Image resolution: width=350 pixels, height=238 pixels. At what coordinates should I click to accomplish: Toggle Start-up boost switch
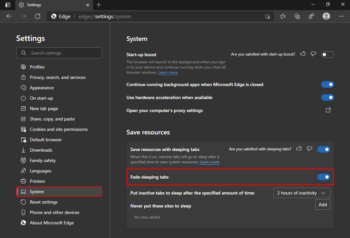click(x=327, y=55)
